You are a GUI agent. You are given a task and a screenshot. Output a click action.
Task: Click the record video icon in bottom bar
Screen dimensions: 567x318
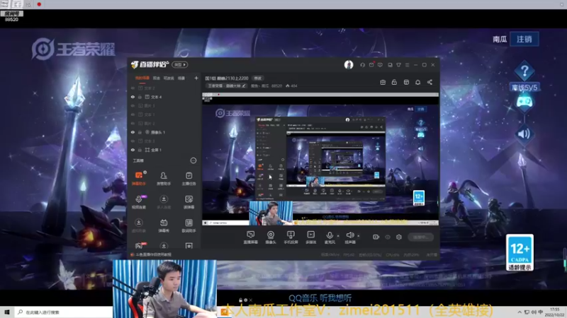pyautogui.click(x=376, y=237)
